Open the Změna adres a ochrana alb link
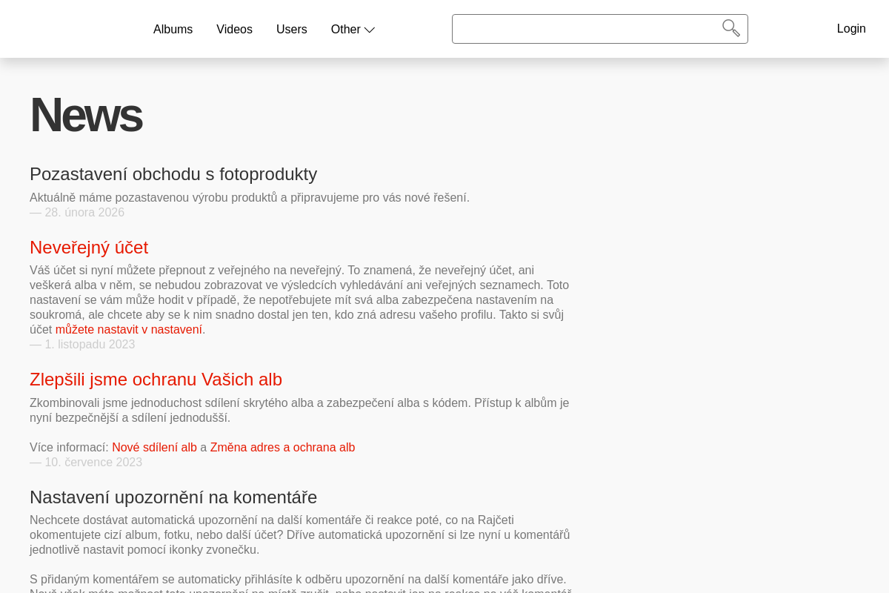 [x=282, y=446]
